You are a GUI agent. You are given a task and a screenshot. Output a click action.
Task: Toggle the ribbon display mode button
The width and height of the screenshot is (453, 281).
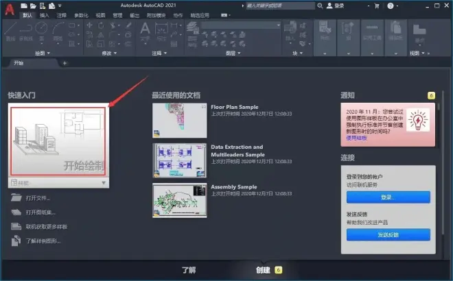pos(225,15)
